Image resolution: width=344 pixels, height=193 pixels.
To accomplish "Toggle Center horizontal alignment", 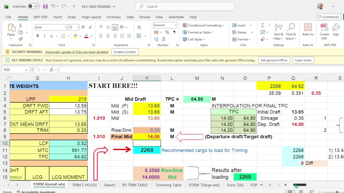I will click(108, 36).
